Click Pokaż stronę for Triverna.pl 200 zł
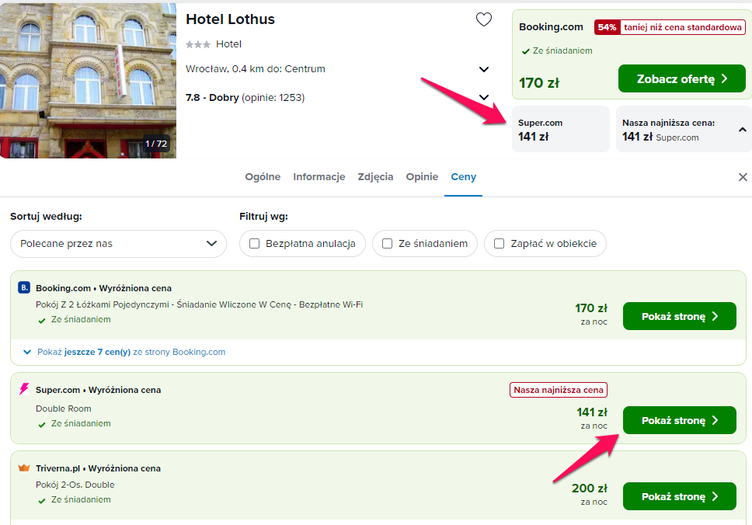Image resolution: width=752 pixels, height=525 pixels. pyautogui.click(x=679, y=496)
